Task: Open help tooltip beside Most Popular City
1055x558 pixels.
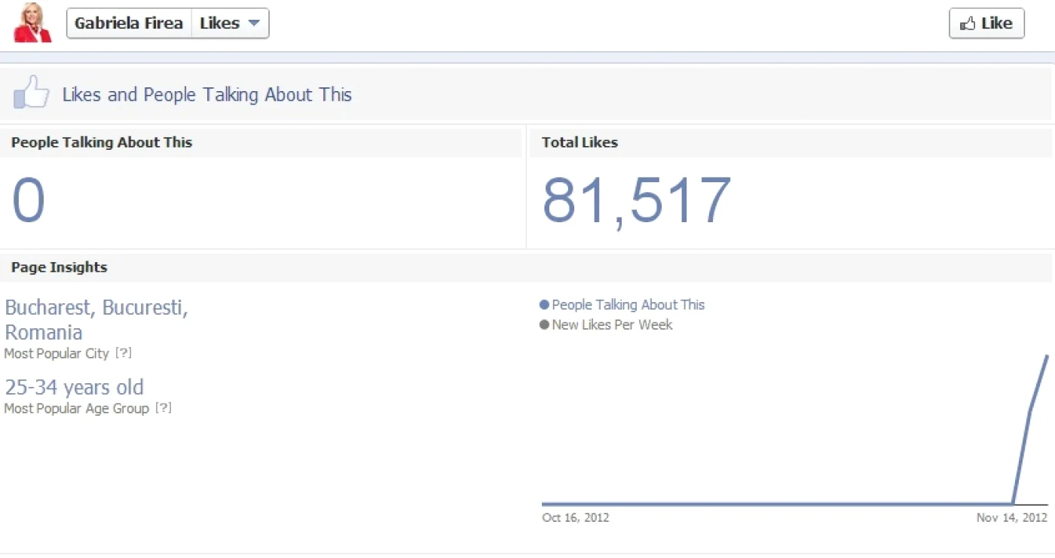Action: click(124, 352)
